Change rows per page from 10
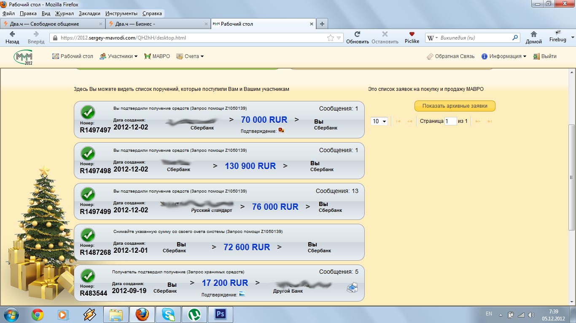The image size is (576, 323). 379,121
